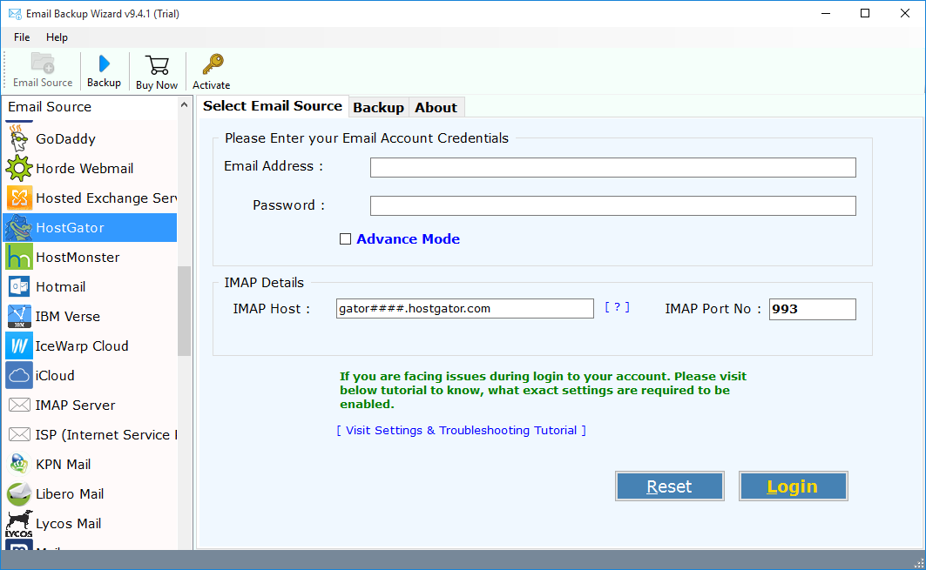
Task: Select Libero Mail list entry text
Action: 70,494
